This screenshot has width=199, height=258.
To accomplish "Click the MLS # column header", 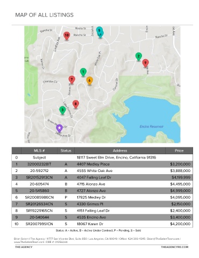I will click(39, 150).
